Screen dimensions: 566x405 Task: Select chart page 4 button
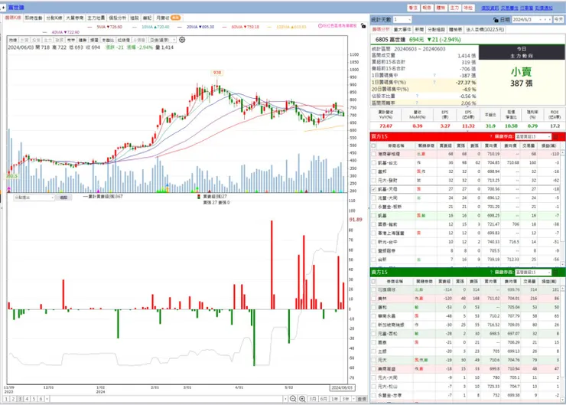tap(27, 399)
